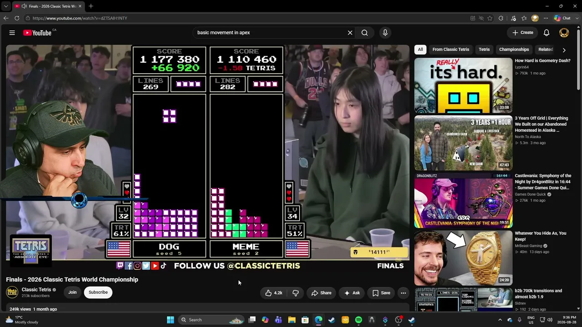Viewport: 582px width, 327px height.
Task: Open more actions ellipsis under video
Action: pos(403,293)
